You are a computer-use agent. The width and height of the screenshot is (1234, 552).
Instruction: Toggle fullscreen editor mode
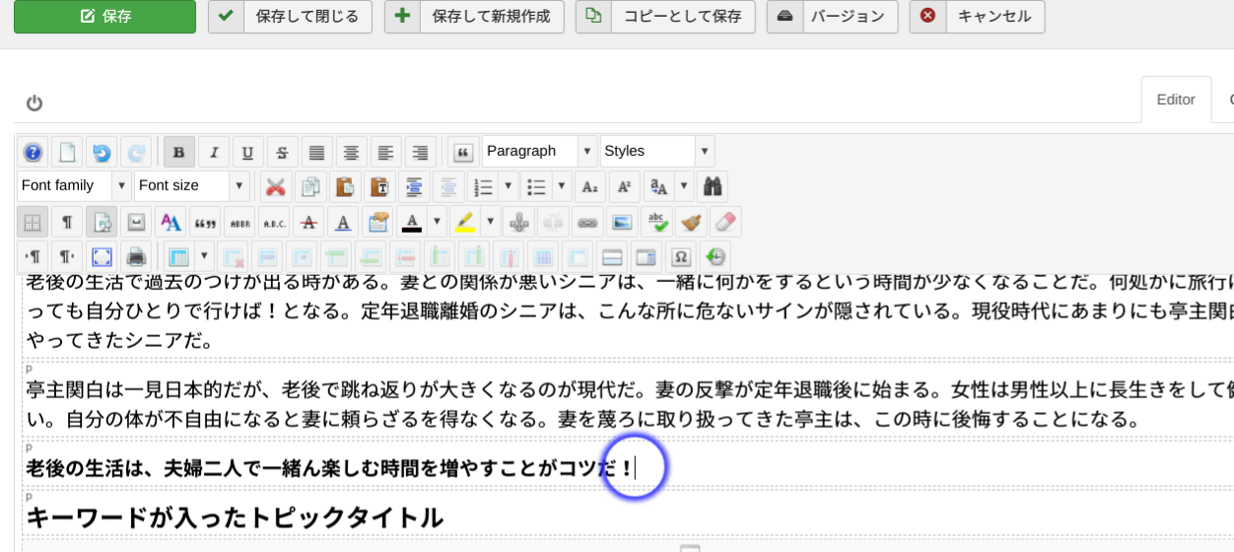point(102,256)
